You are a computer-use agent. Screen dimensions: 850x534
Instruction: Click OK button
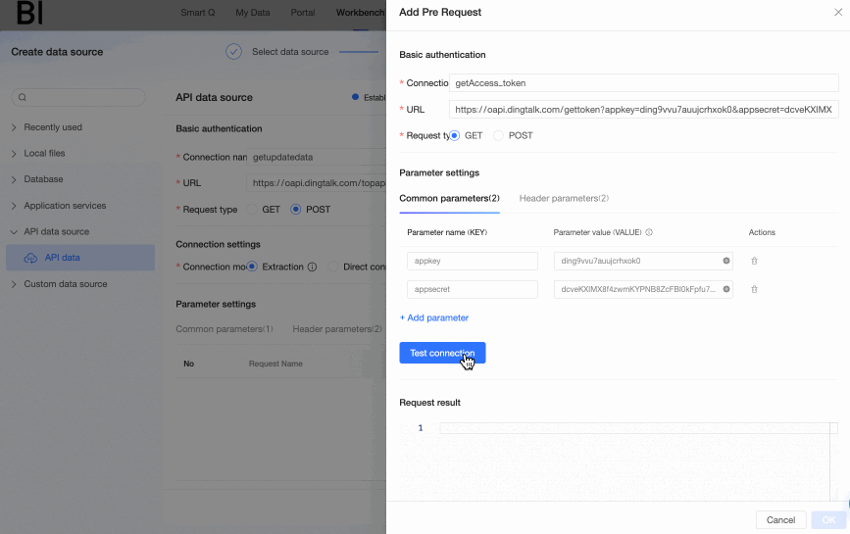tap(828, 520)
